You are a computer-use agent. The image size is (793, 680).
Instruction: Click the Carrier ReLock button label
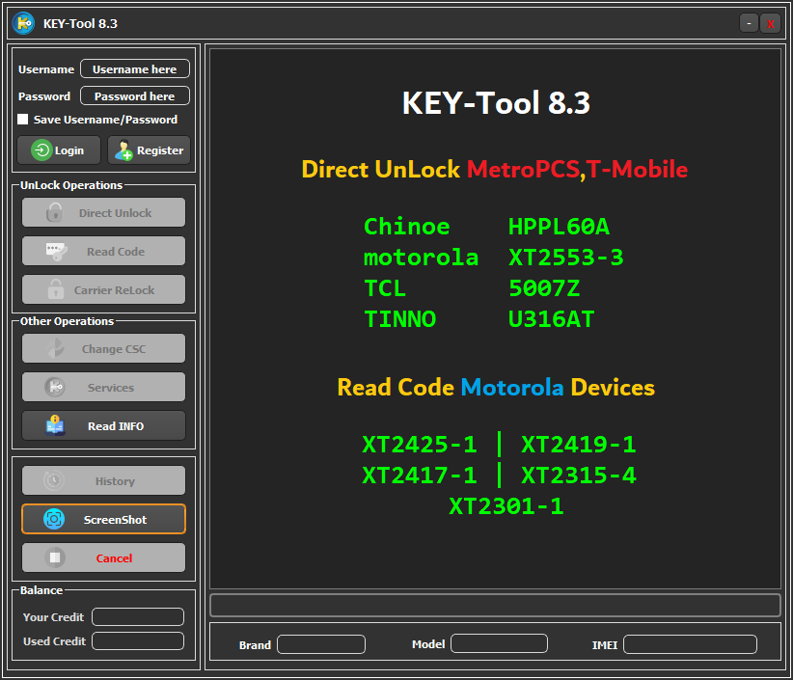pos(114,290)
